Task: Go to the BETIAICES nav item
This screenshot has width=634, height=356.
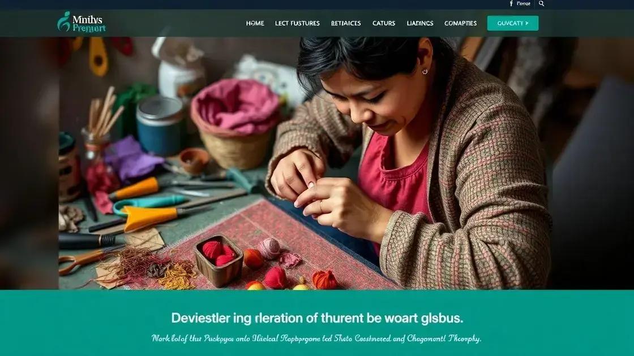Action: 346,23
